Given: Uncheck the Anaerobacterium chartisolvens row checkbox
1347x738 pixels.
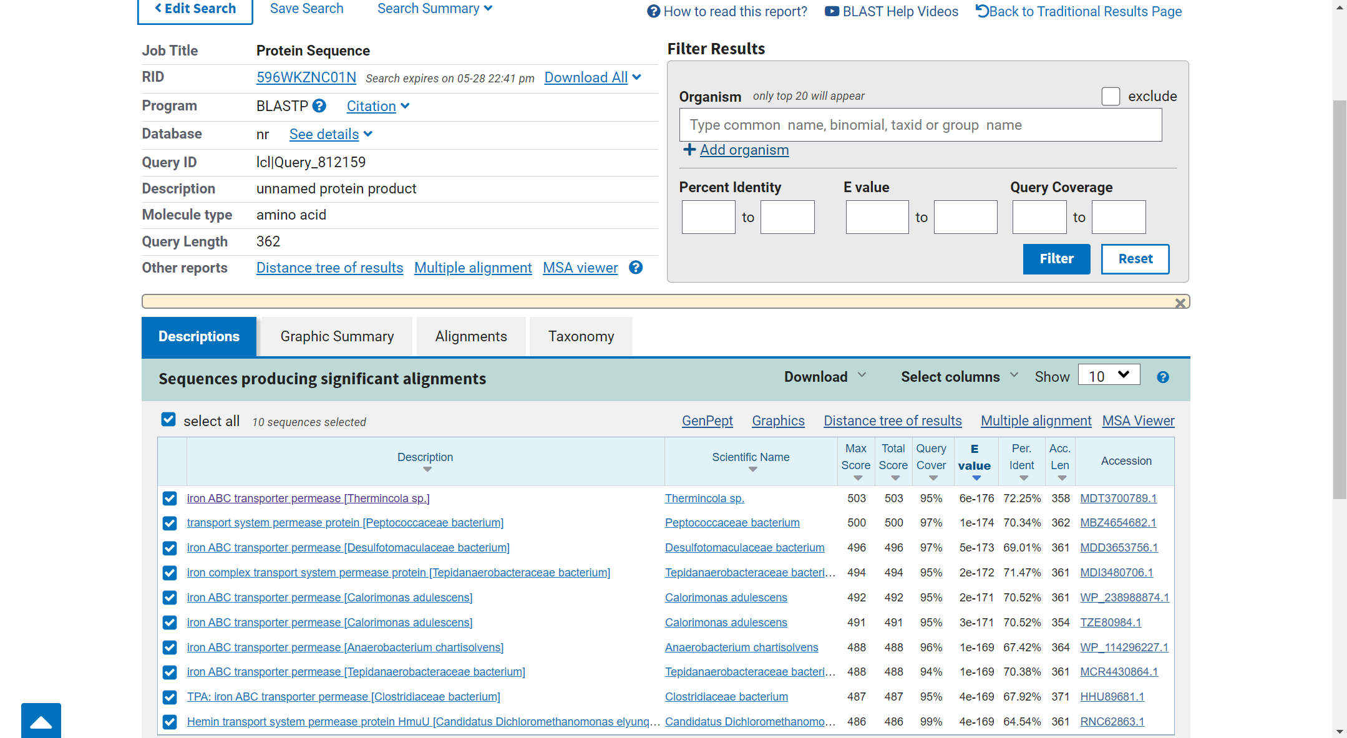Looking at the screenshot, I should (x=170, y=648).
